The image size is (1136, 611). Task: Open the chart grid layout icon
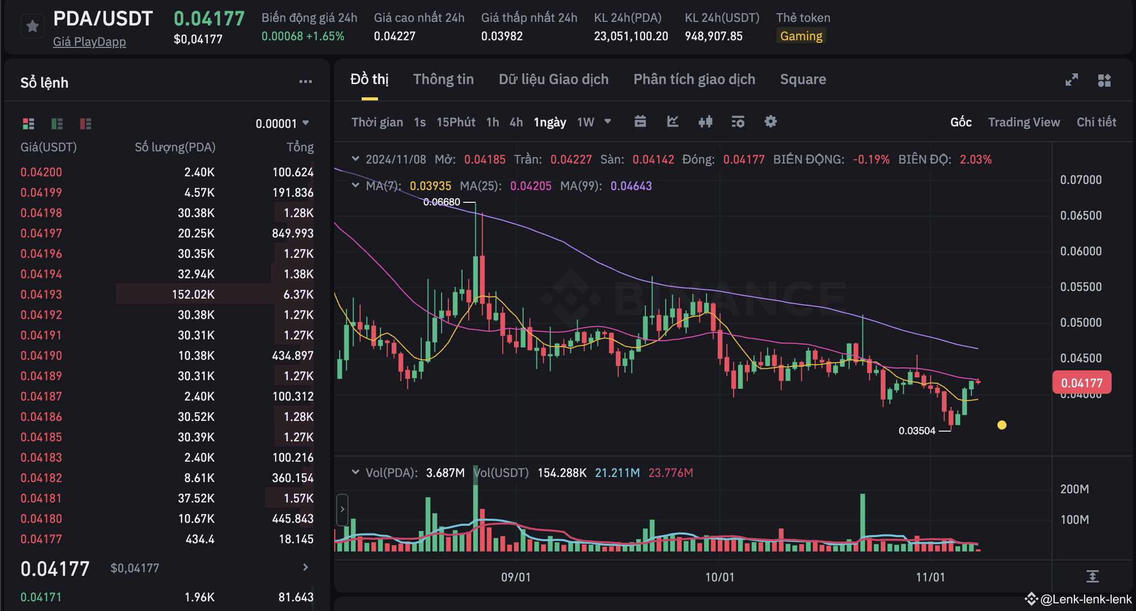point(1104,80)
